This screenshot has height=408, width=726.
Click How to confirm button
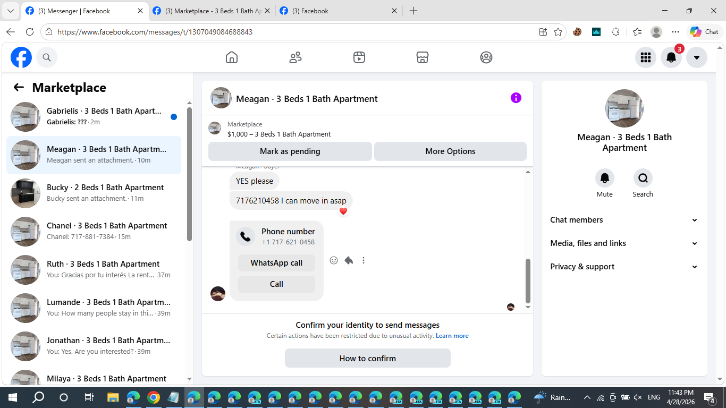pyautogui.click(x=368, y=358)
